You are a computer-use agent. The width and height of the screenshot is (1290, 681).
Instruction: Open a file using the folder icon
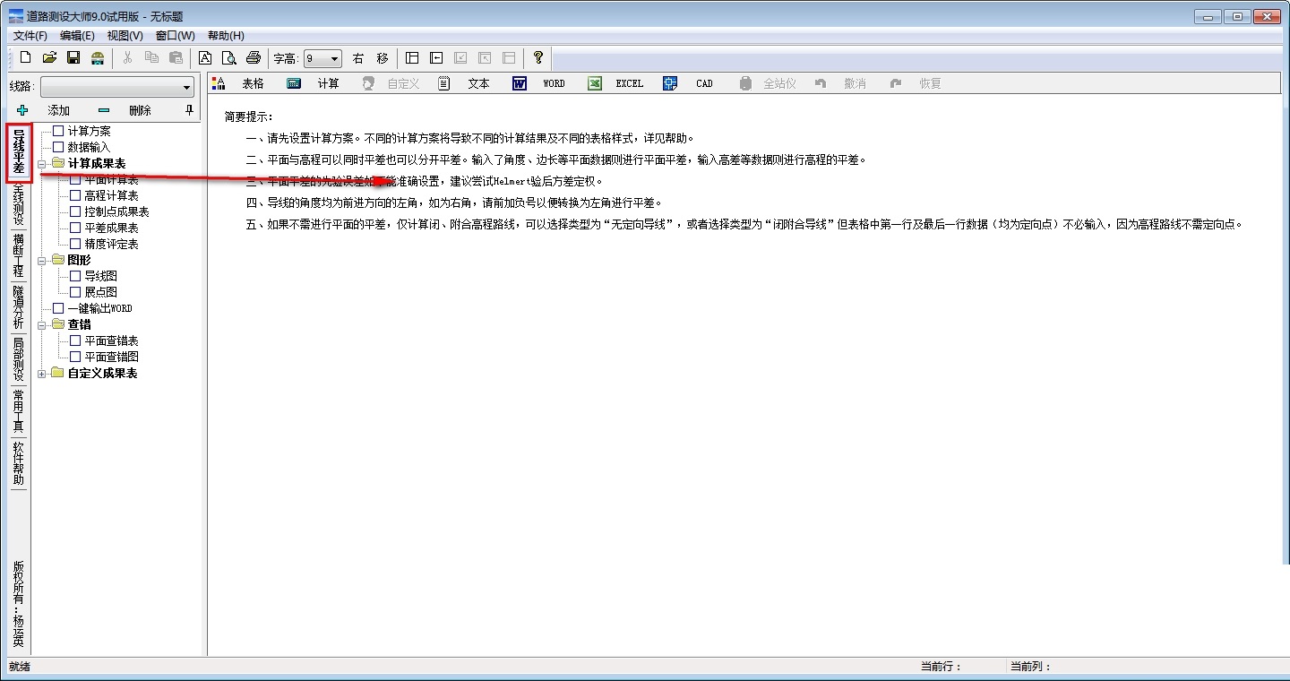(x=49, y=57)
